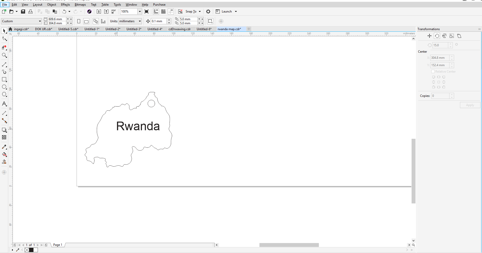Open the Effects menu
The image size is (482, 253).
point(65,5)
